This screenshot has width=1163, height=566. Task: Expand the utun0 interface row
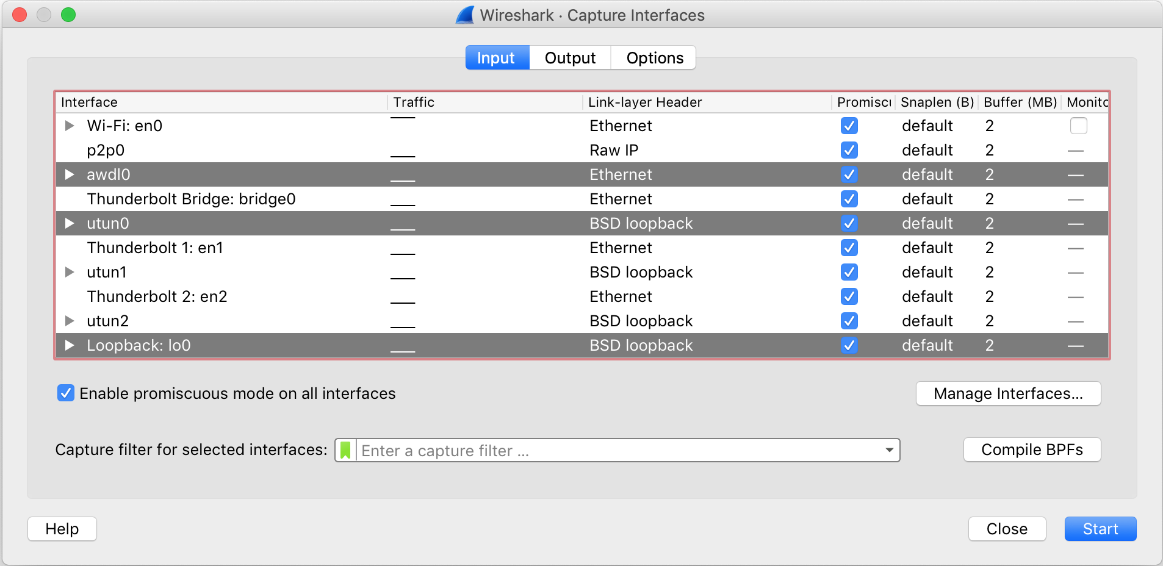(x=70, y=223)
